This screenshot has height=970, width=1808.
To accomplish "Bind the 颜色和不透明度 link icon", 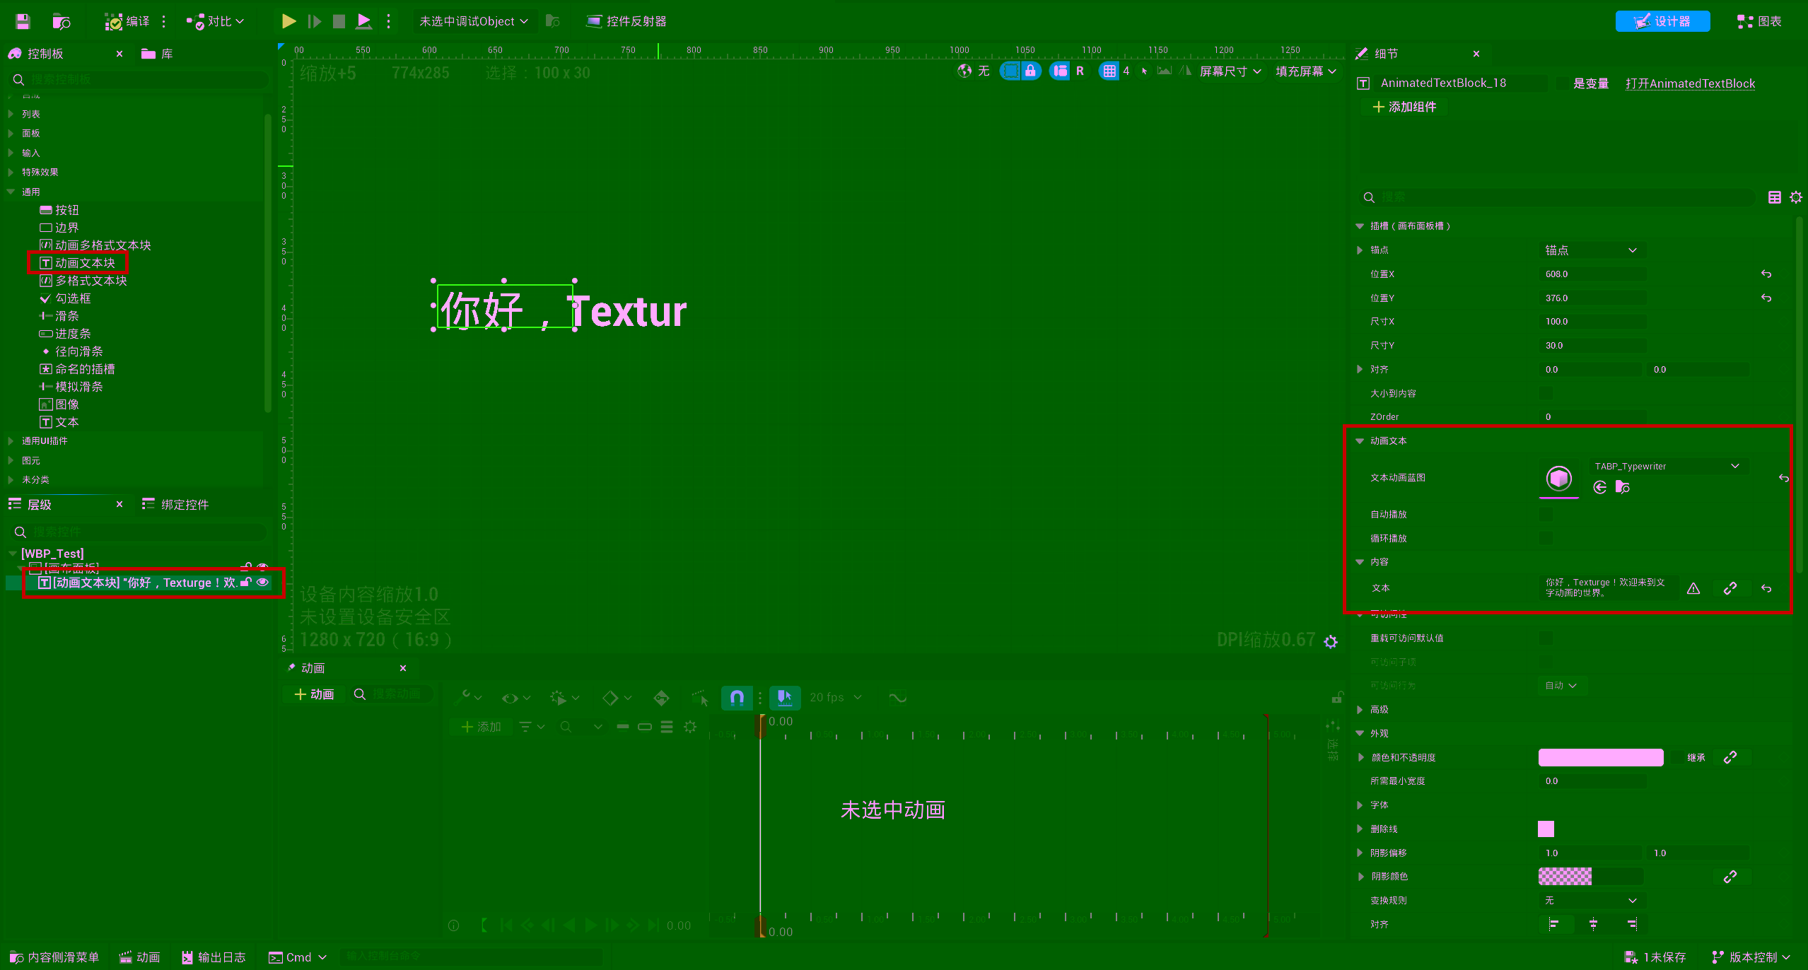I will pyautogui.click(x=1730, y=757).
